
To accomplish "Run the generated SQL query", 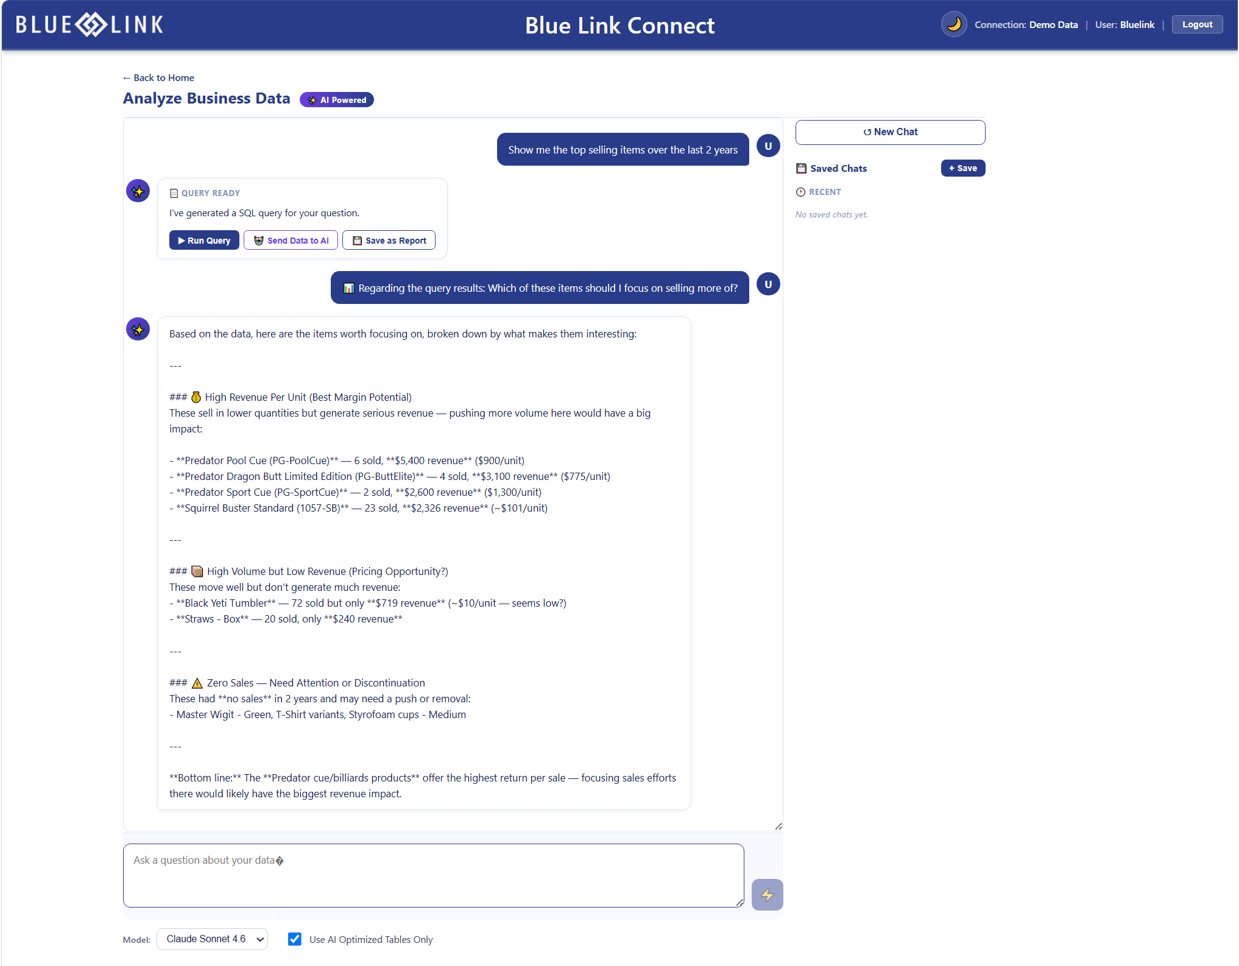I will coord(204,241).
